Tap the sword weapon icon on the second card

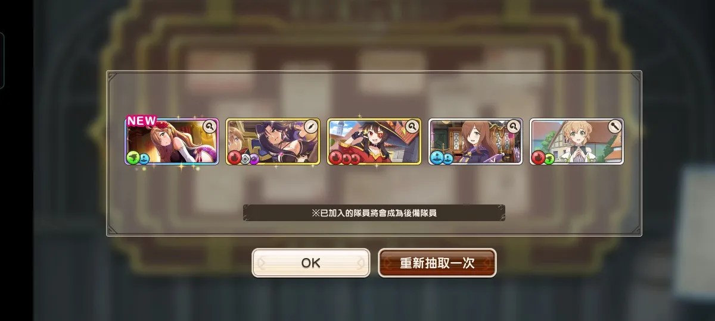point(311,126)
